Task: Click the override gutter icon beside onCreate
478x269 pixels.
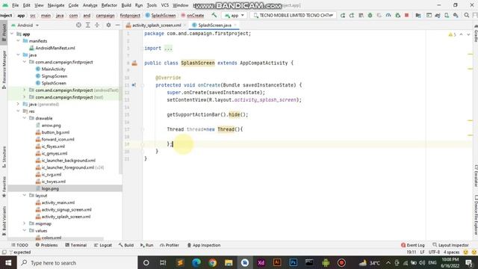Action: click(134, 85)
